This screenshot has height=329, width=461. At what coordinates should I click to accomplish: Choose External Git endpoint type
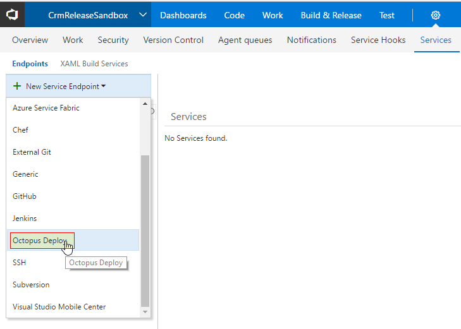point(73,152)
